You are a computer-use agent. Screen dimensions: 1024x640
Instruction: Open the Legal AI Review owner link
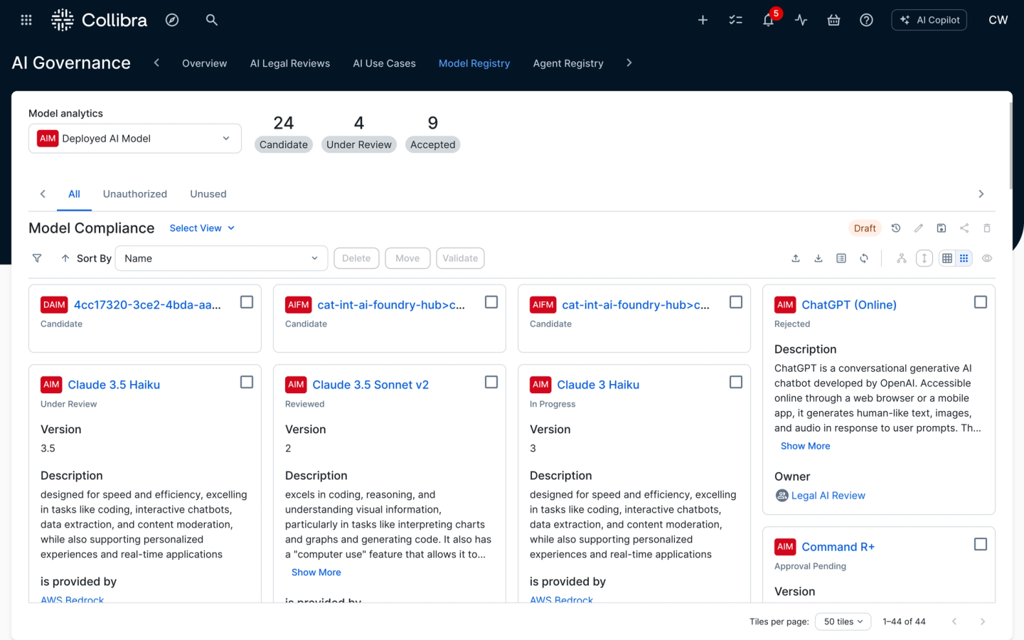tap(828, 495)
